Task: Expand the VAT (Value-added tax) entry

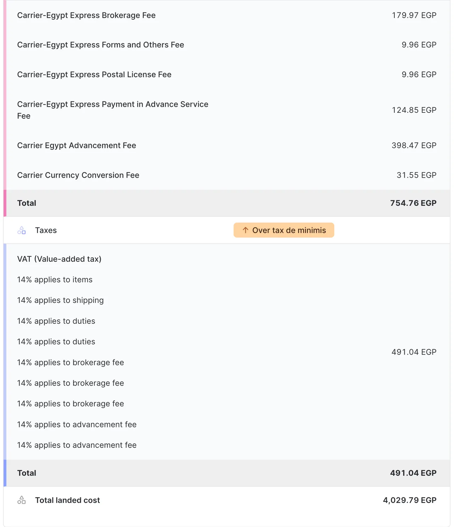Action: tap(59, 259)
